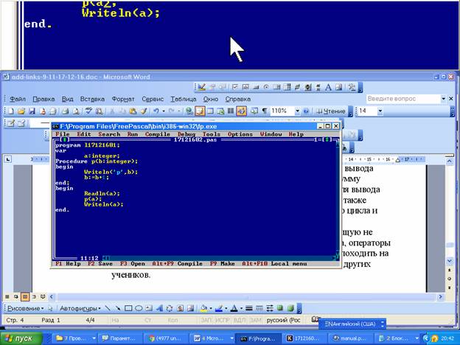Select the Line drawing tool
460x345 pixels.
point(108,308)
